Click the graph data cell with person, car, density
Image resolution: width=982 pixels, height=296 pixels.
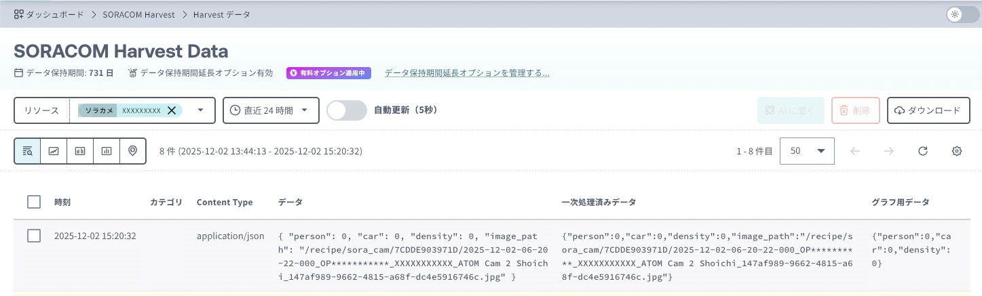[912, 249]
